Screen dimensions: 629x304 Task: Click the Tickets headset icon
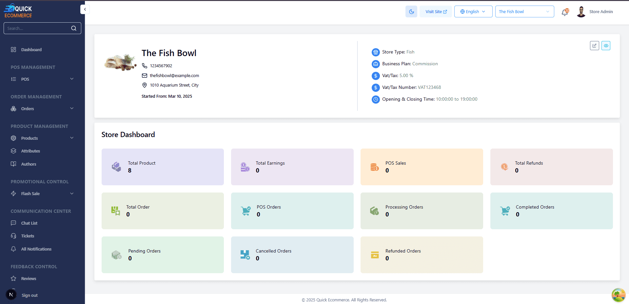click(13, 236)
